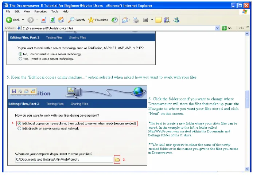
Task: Click the step 5 instruction text
Action: click(102, 77)
